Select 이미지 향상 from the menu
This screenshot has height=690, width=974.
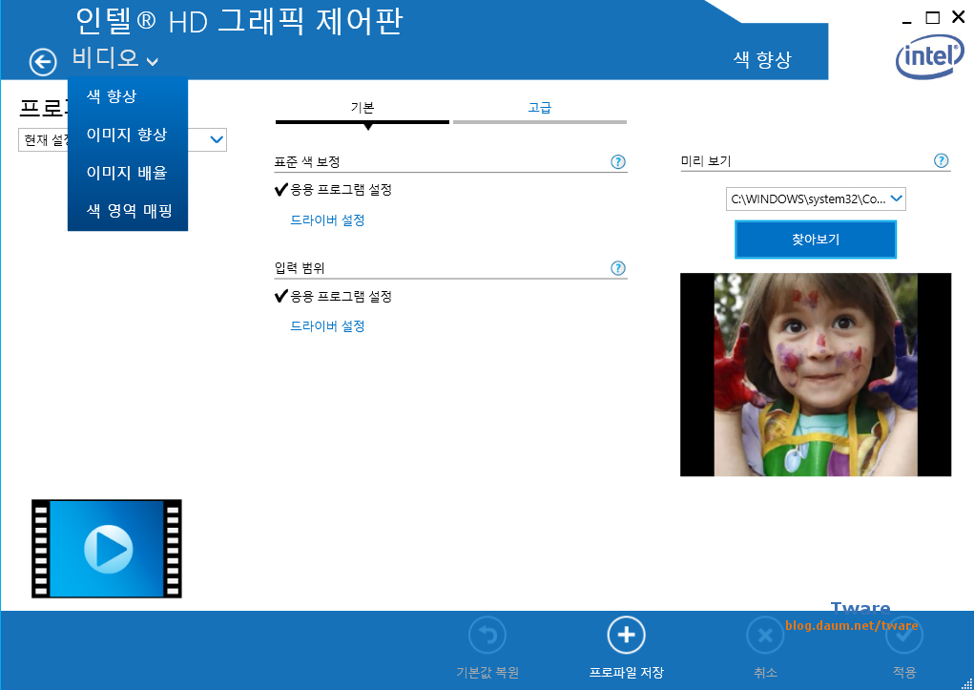click(127, 135)
